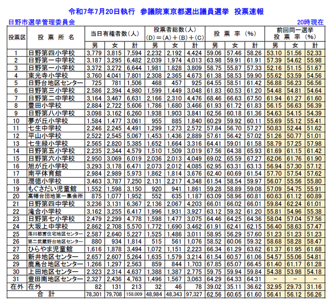Select 鹿島台地区センター row name
Viewport: 336px width, 308px height.
(56, 264)
